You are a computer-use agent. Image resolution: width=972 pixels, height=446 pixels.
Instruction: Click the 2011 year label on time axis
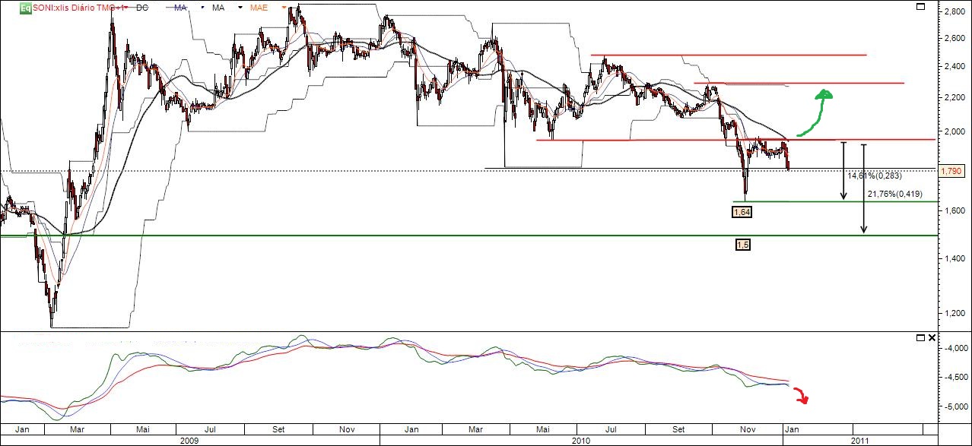point(859,440)
